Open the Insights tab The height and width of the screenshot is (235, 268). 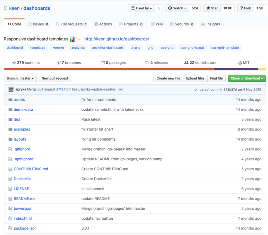(x=211, y=24)
